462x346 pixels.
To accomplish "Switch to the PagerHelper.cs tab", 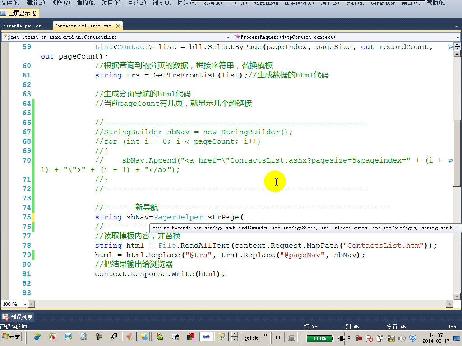I will [23, 26].
